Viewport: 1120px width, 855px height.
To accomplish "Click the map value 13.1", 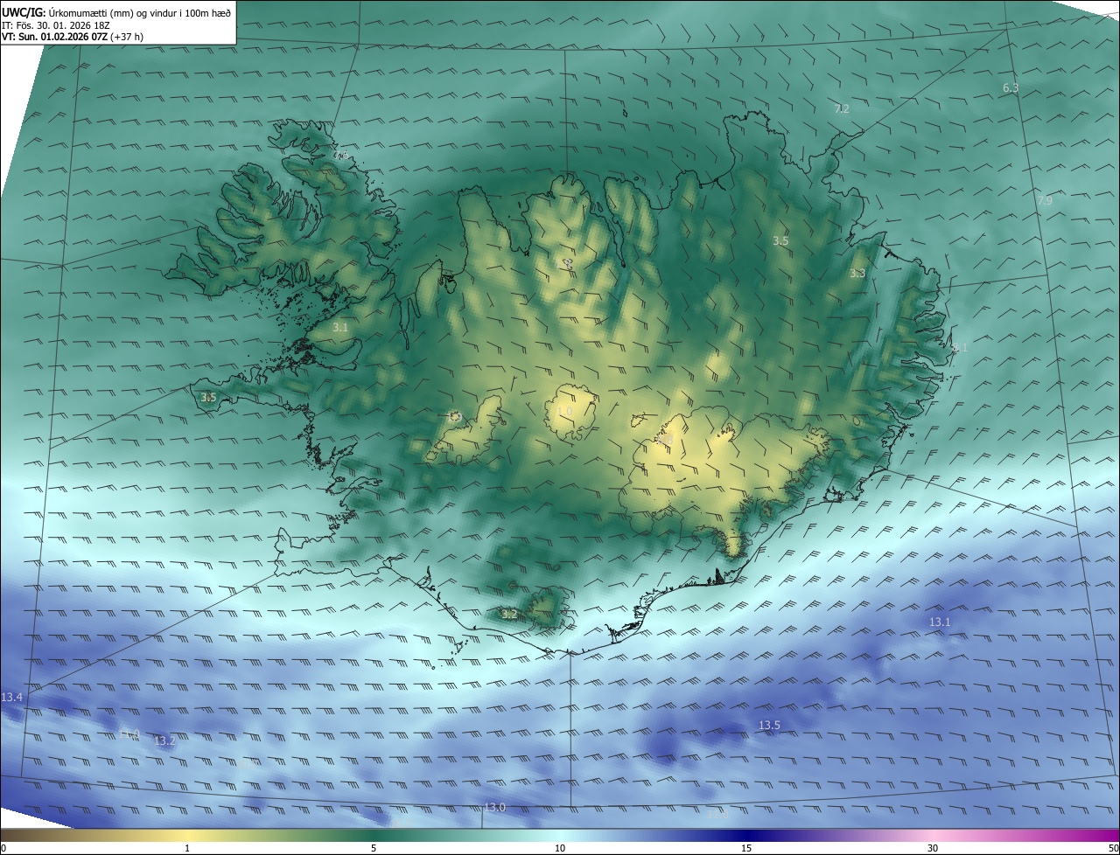I will tap(940, 622).
